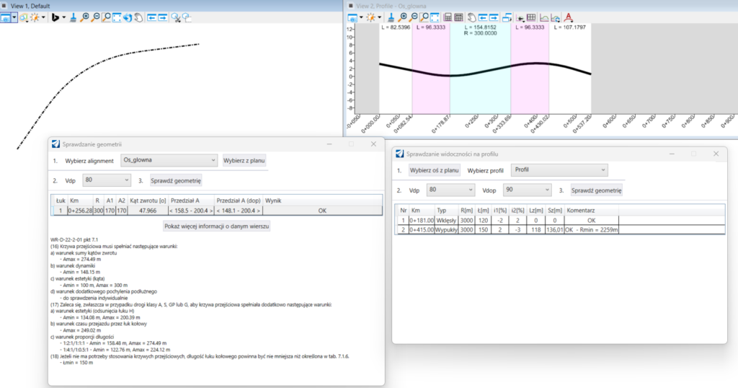Click the 'Wybierz oś z planu' button
The width and height of the screenshot is (738, 388).
point(434,170)
